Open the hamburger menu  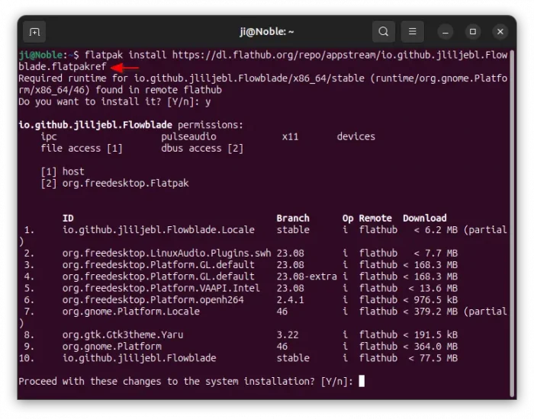412,32
